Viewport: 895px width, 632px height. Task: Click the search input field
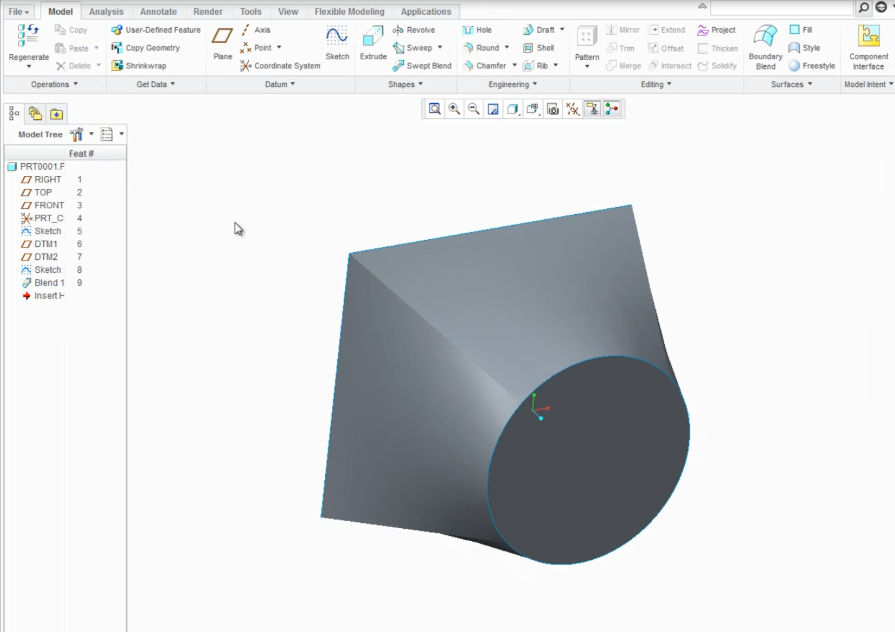tap(782, 8)
